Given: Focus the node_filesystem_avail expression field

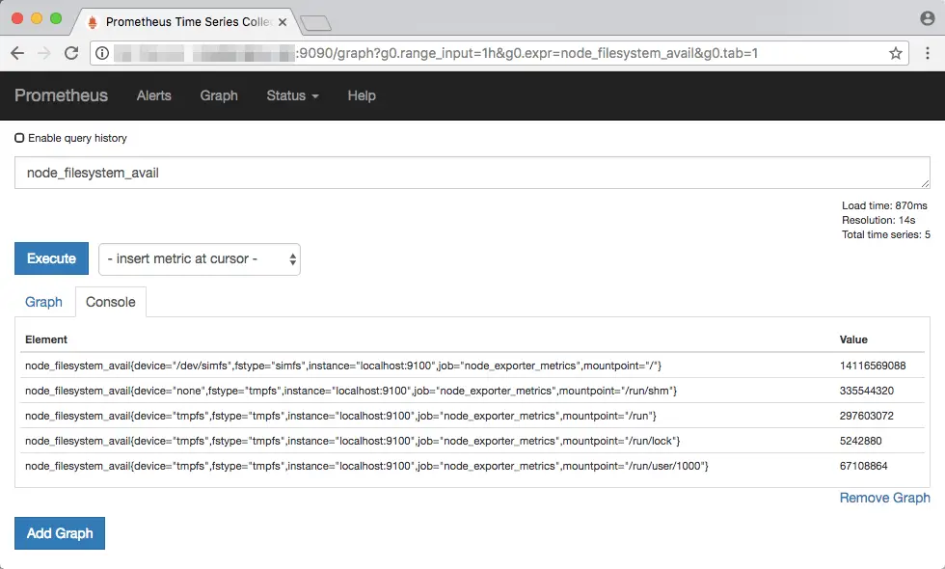Looking at the screenshot, I should coord(472,173).
